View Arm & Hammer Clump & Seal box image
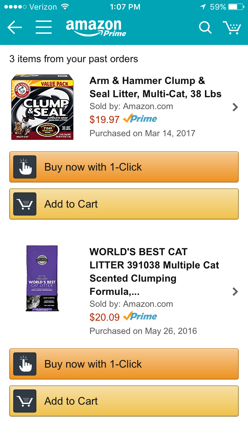 pyautogui.click(x=42, y=107)
